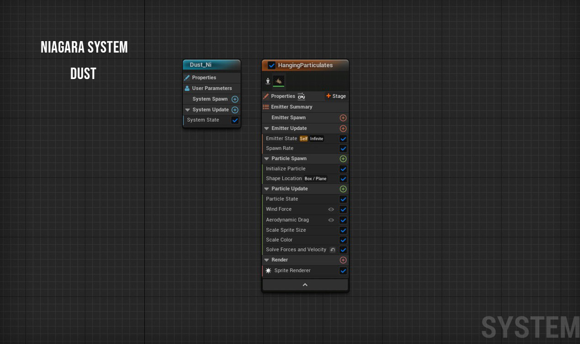The width and height of the screenshot is (580, 344).
Task: Uncheck the System State module
Action: tap(235, 120)
